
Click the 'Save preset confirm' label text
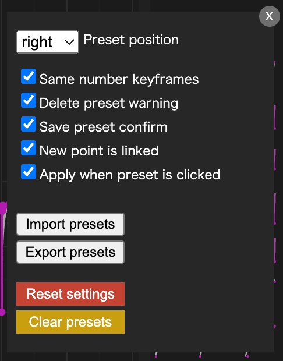(104, 127)
